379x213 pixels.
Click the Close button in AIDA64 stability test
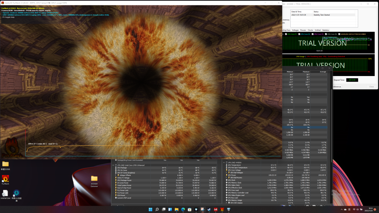(x=371, y=87)
